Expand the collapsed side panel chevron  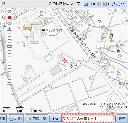click(127, 21)
